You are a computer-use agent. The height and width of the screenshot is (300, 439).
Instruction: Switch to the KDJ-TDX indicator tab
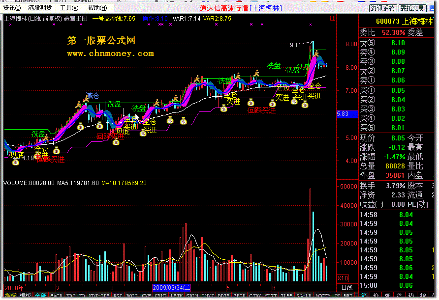(99, 295)
